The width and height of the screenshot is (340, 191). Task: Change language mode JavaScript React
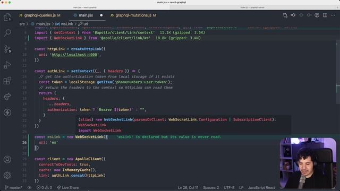tap(261, 187)
